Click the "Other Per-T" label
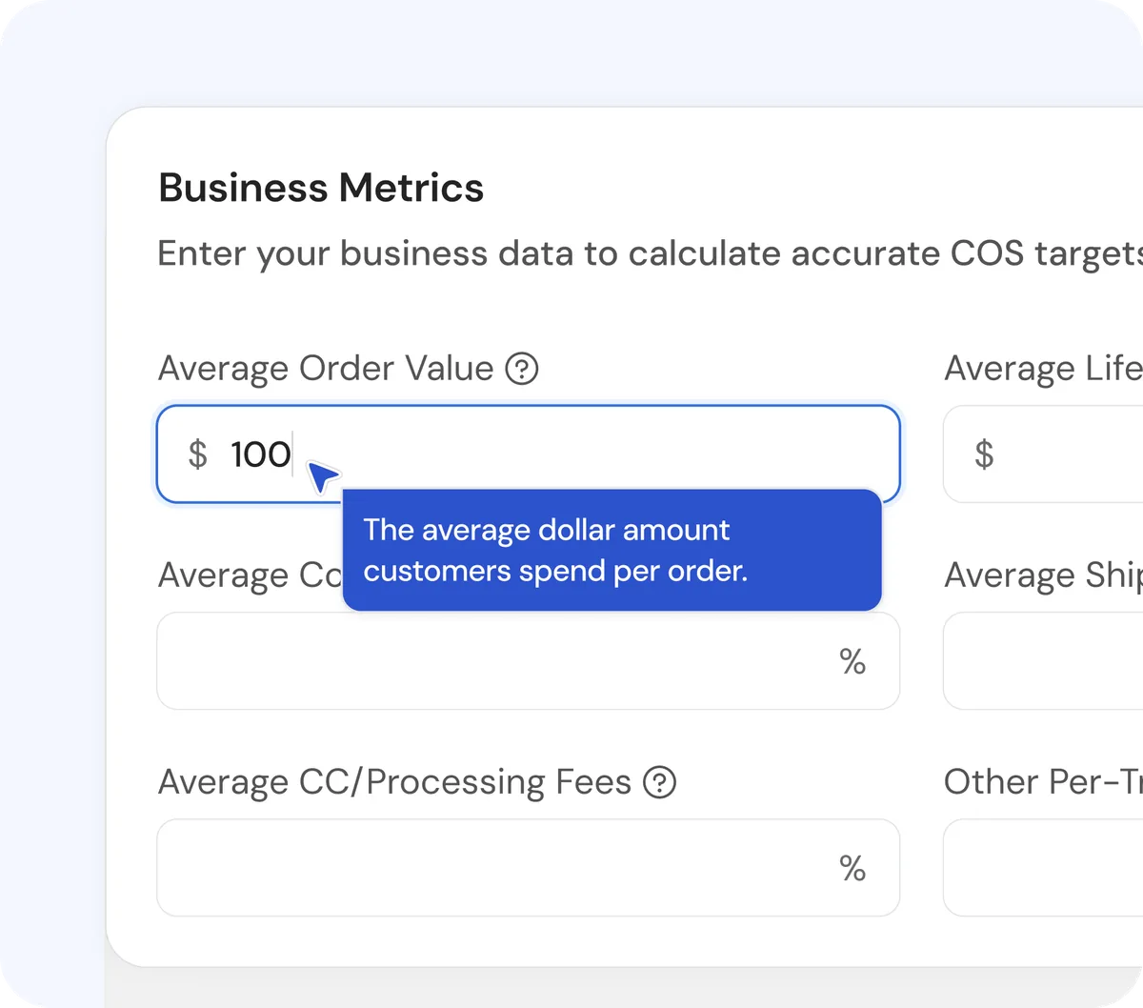Viewport: 1143px width, 1008px height. coord(1043,782)
